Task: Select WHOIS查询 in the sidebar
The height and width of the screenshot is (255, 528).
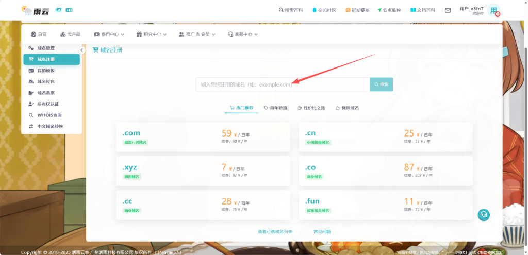Action: pos(49,115)
